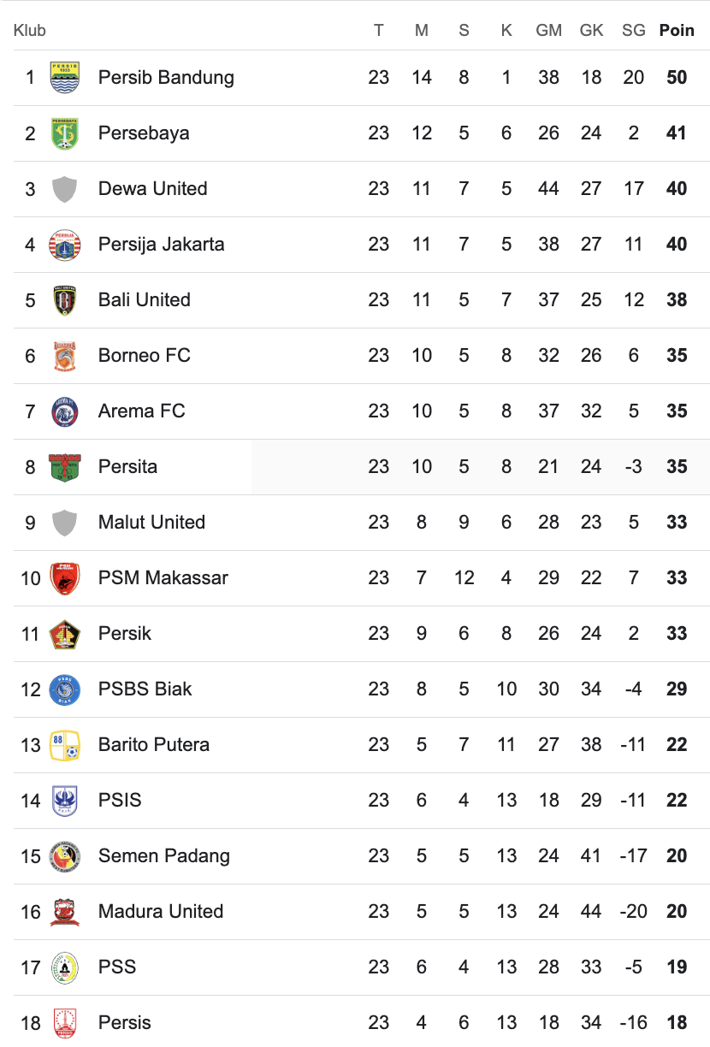Click the PSM Makassar red crest
This screenshot has height=1047, width=710.
[x=65, y=578]
